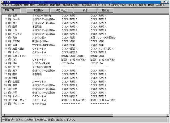Image resolution: width=170 pixels, height=123 pixels.
Task: Select row 17 2階 階段
Action: click(x=55, y=75)
